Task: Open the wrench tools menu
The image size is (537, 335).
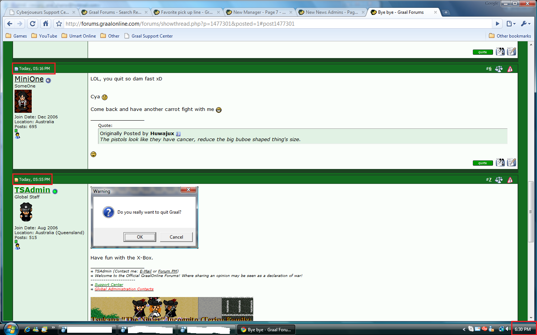Action: pos(525,24)
